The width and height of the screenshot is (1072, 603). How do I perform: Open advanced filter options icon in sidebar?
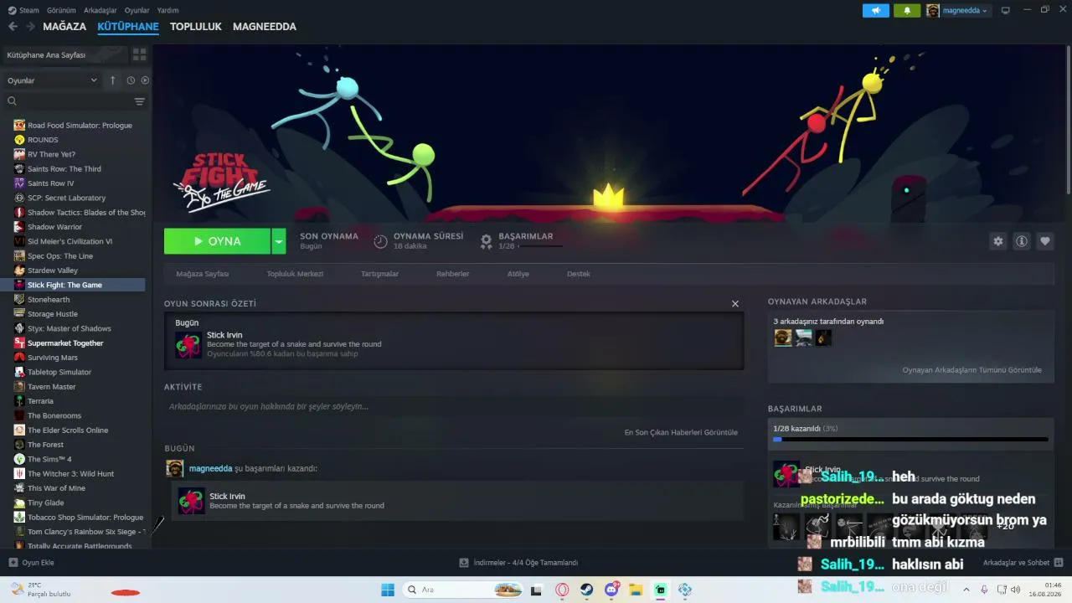click(x=140, y=101)
